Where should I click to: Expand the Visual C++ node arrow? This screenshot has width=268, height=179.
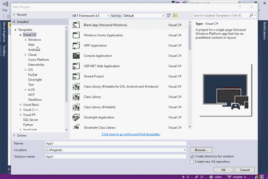click(x=21, y=109)
